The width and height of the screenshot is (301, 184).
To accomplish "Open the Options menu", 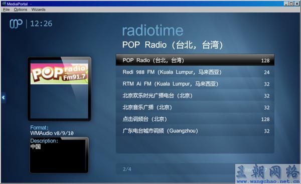I will [x=21, y=9].
